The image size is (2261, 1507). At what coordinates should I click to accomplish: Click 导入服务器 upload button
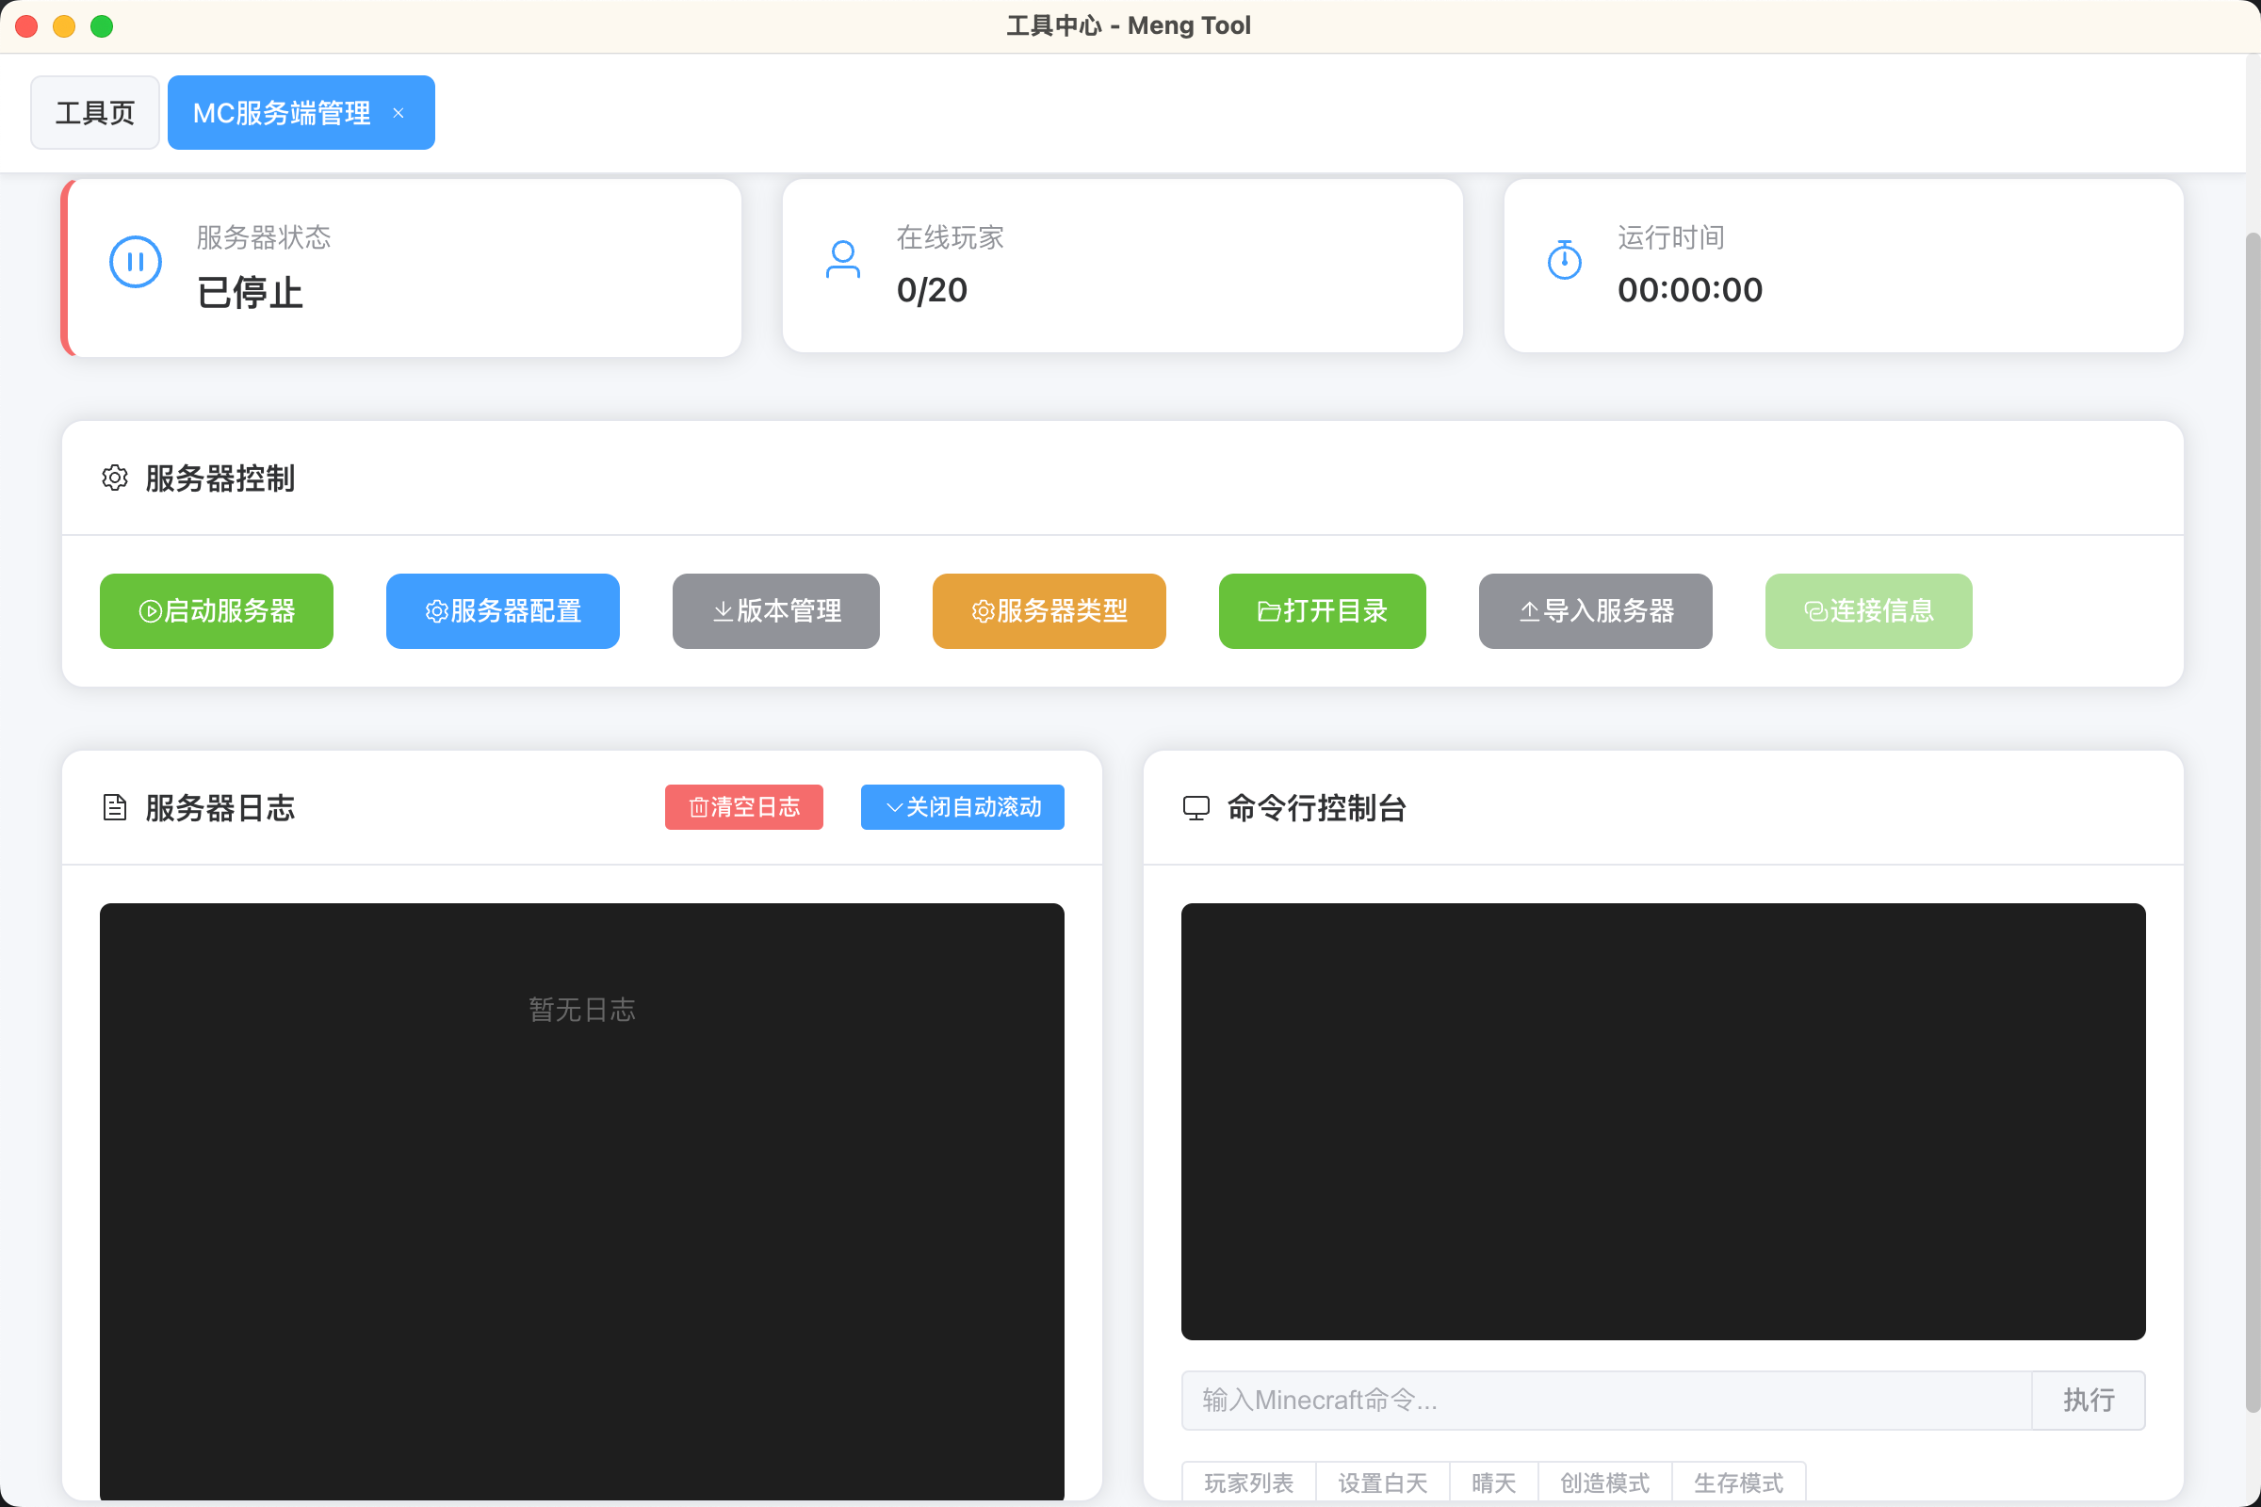(1595, 611)
